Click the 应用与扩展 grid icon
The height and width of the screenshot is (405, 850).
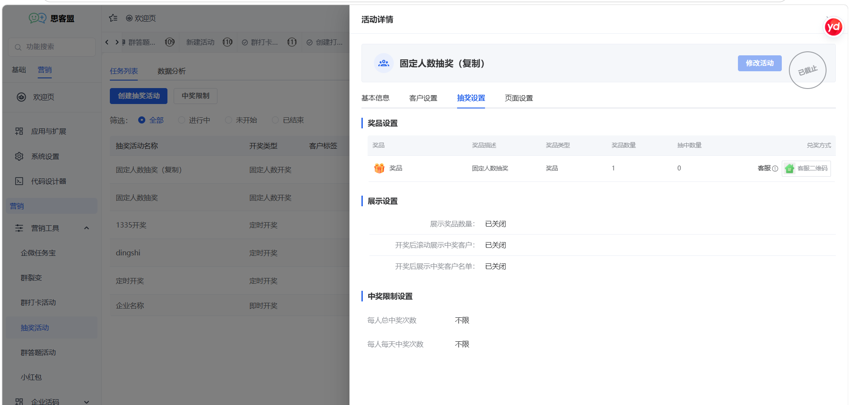19,131
